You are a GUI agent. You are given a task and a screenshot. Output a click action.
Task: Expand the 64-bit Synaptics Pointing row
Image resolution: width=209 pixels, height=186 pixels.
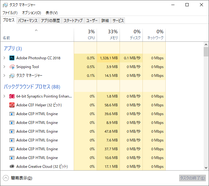point(4,96)
